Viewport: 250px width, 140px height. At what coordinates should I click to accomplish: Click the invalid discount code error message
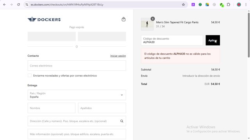[x=180, y=56]
